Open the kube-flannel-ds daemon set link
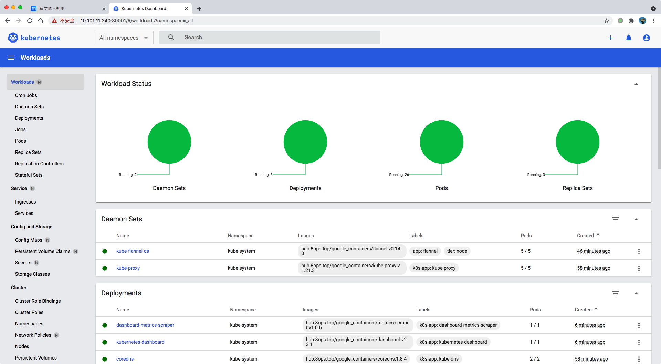The image size is (661, 364). [x=133, y=251]
